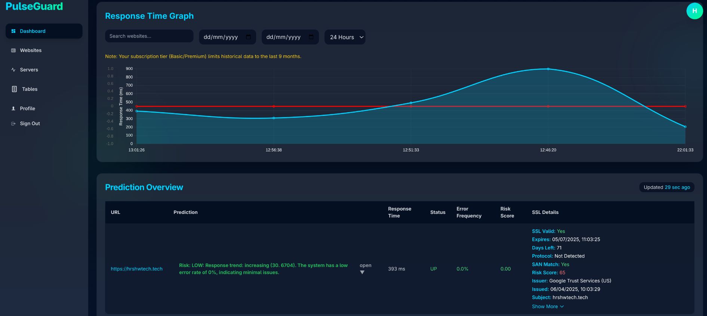Click the Search websites input field

[x=149, y=36]
